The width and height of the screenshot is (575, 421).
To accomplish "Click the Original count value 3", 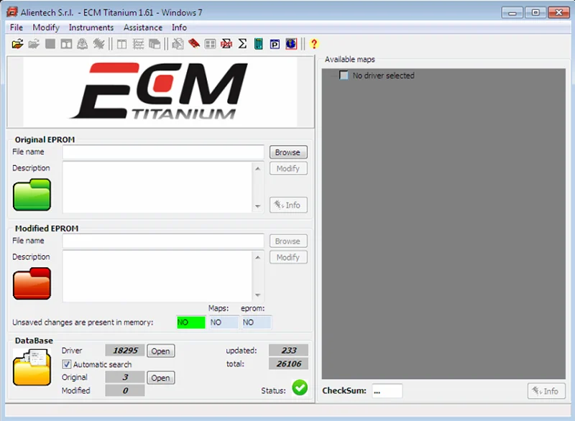I will tap(125, 377).
